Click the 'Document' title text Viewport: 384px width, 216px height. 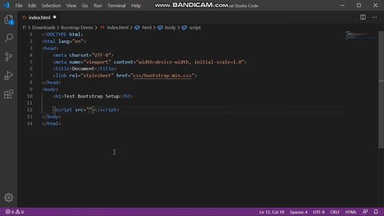tap(83, 68)
